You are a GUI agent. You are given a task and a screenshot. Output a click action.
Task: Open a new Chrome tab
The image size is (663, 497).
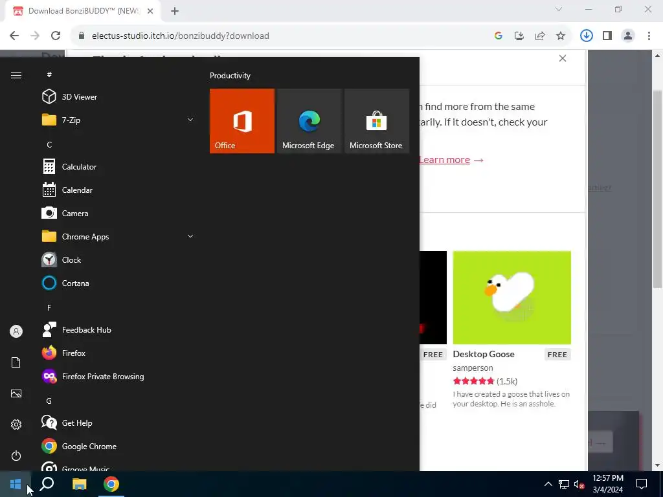pos(175,11)
